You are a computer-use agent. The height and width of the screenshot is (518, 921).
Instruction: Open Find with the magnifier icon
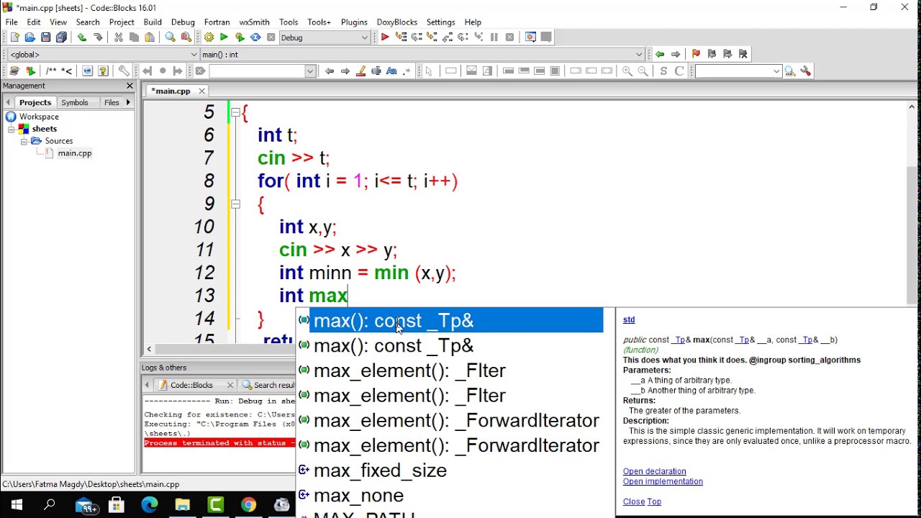(171, 37)
